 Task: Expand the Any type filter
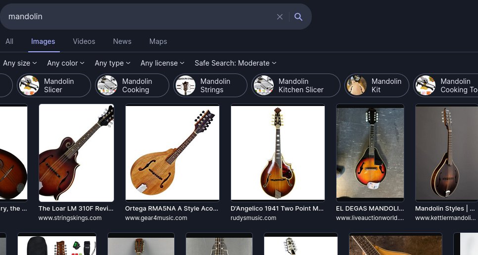tap(112, 63)
